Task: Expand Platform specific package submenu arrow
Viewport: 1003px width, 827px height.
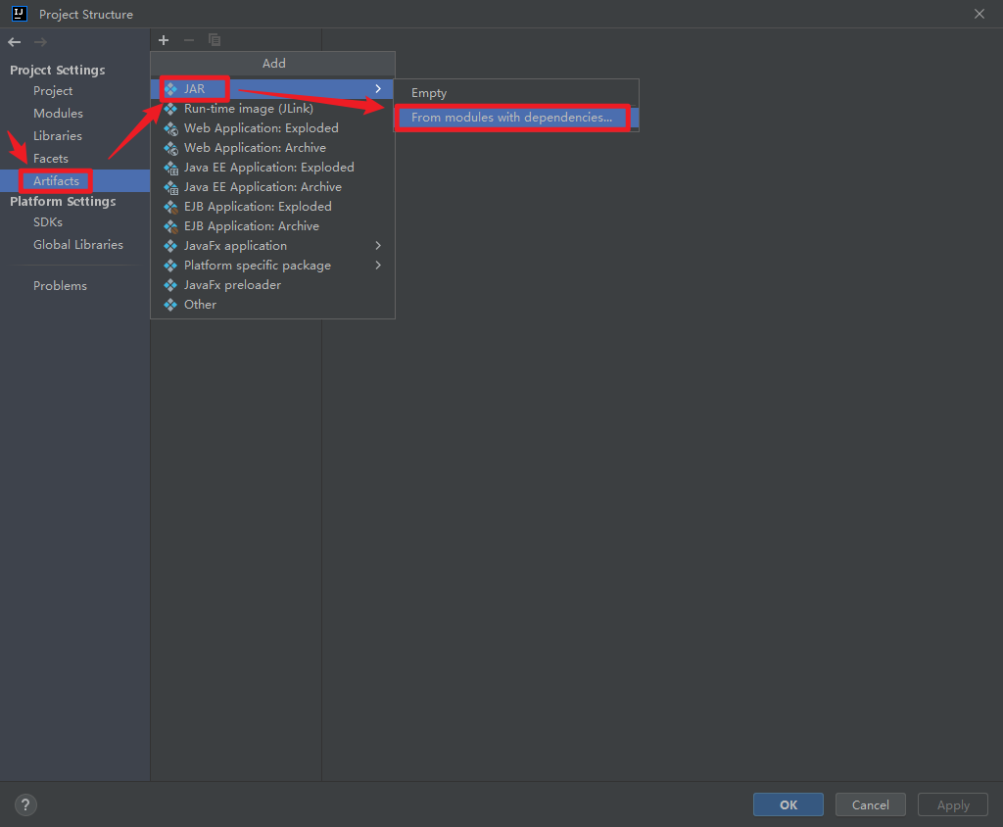Action: (x=378, y=266)
